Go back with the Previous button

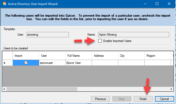[100, 99]
